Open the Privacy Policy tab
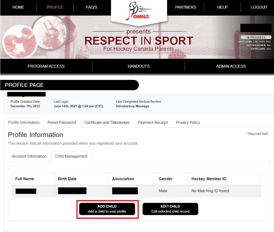This screenshot has height=232, width=274. point(188,123)
